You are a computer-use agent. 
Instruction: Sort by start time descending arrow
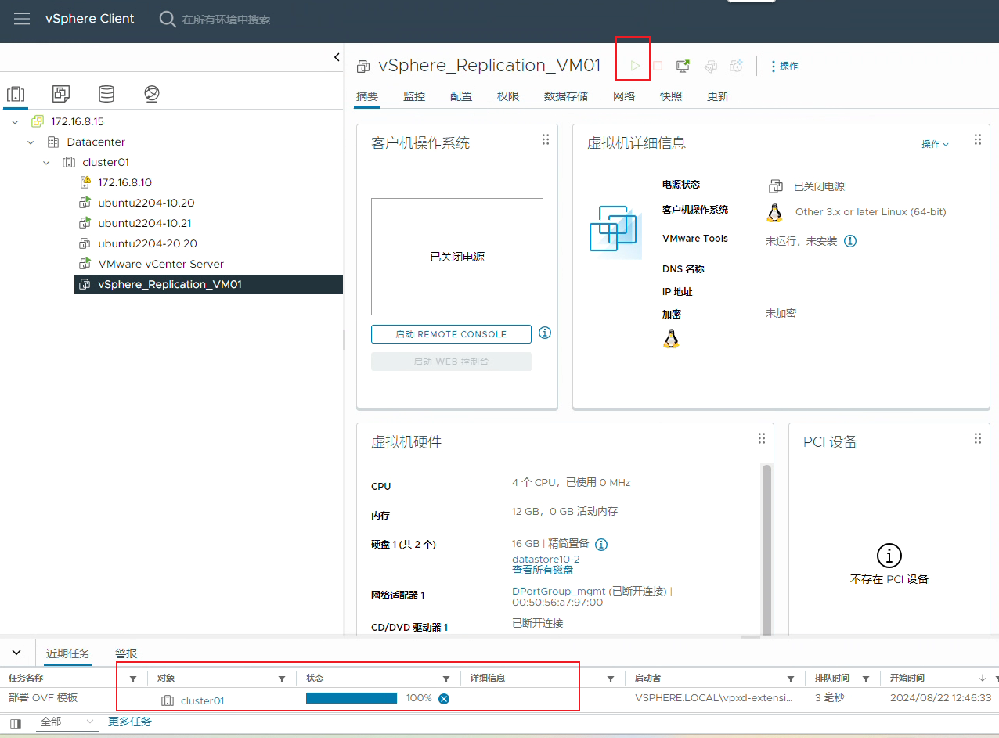point(983,678)
